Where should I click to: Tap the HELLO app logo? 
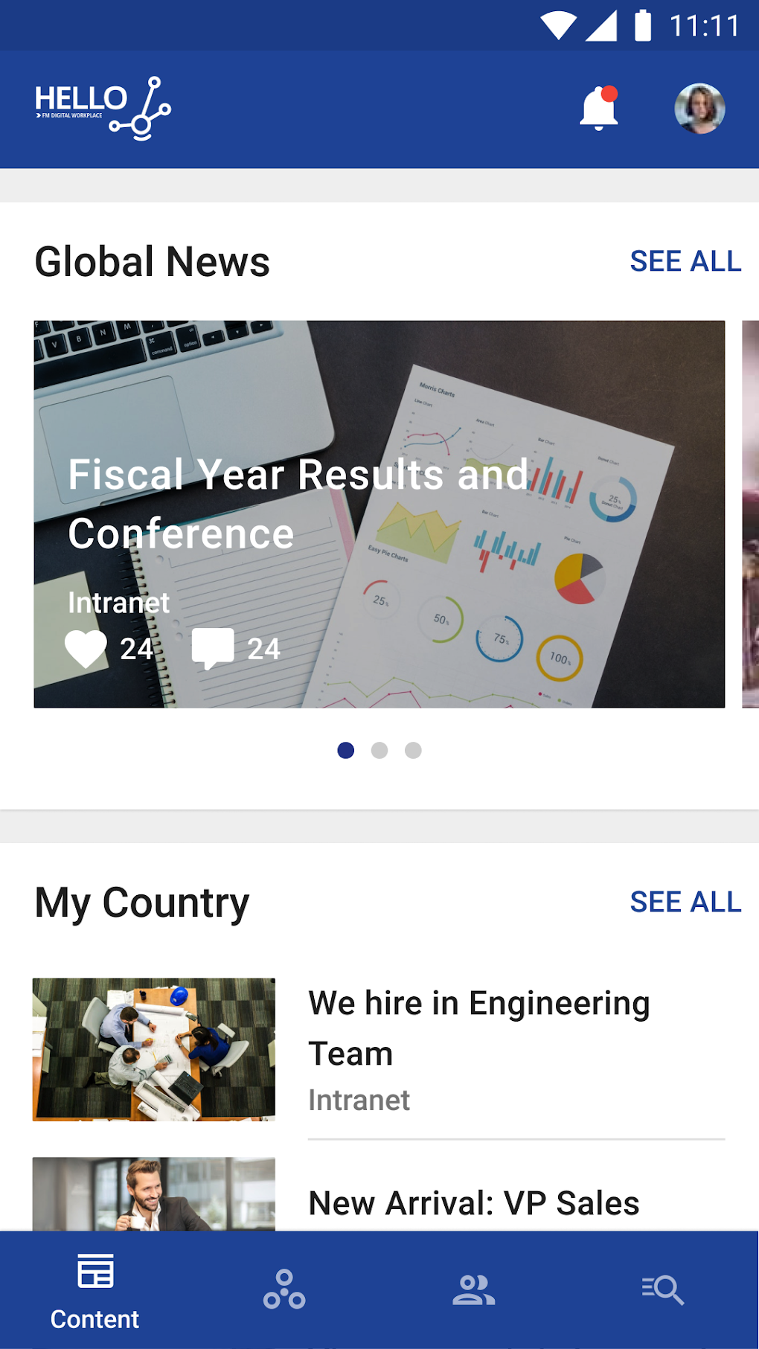pos(103,109)
